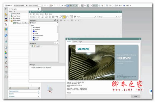Switch to the Support tab
This screenshot has width=155, height=102.
[x=75, y=42]
